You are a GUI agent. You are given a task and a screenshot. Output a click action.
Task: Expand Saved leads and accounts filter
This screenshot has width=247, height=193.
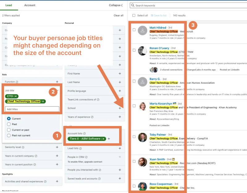pos(120,178)
